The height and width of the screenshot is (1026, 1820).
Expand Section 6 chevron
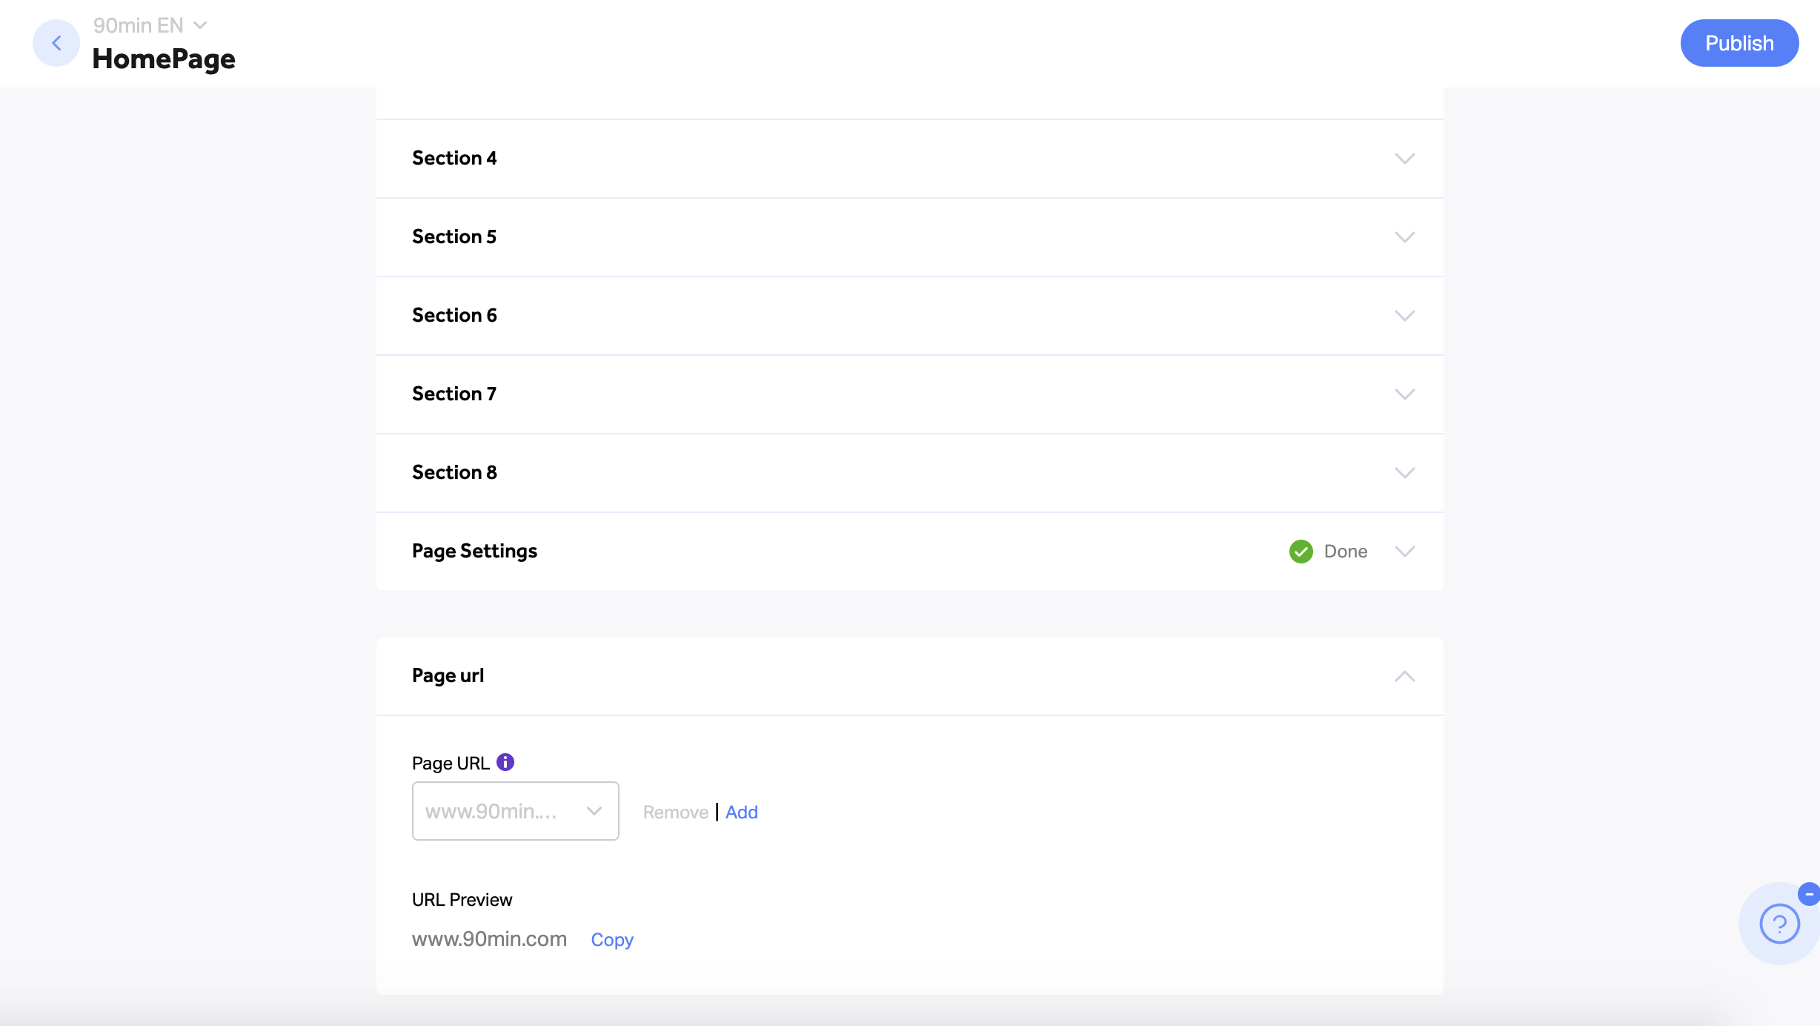point(1405,316)
